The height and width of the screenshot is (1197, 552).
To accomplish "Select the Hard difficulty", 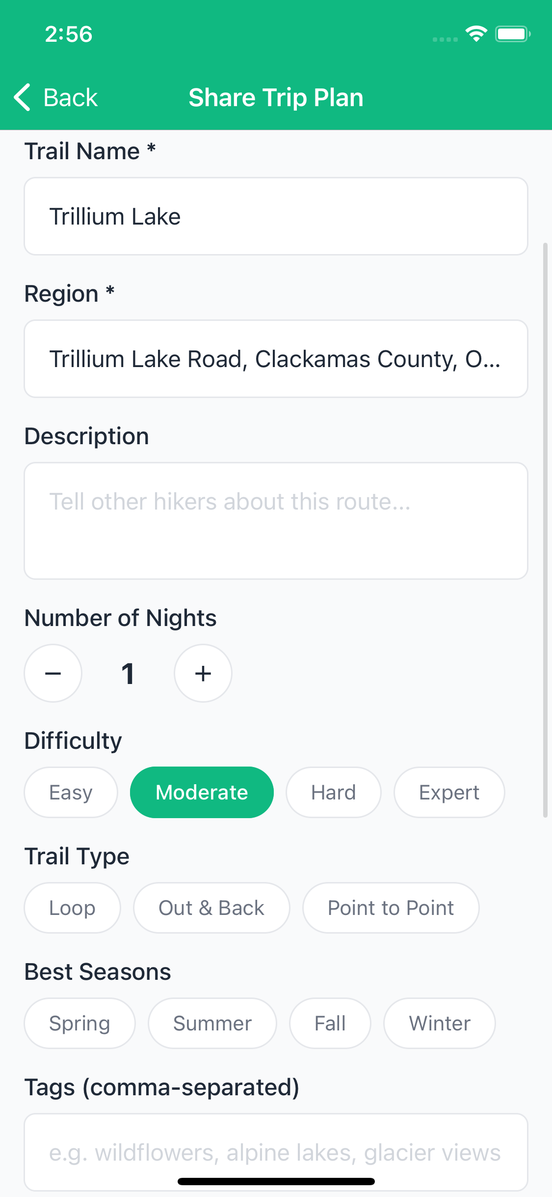I will tap(333, 792).
